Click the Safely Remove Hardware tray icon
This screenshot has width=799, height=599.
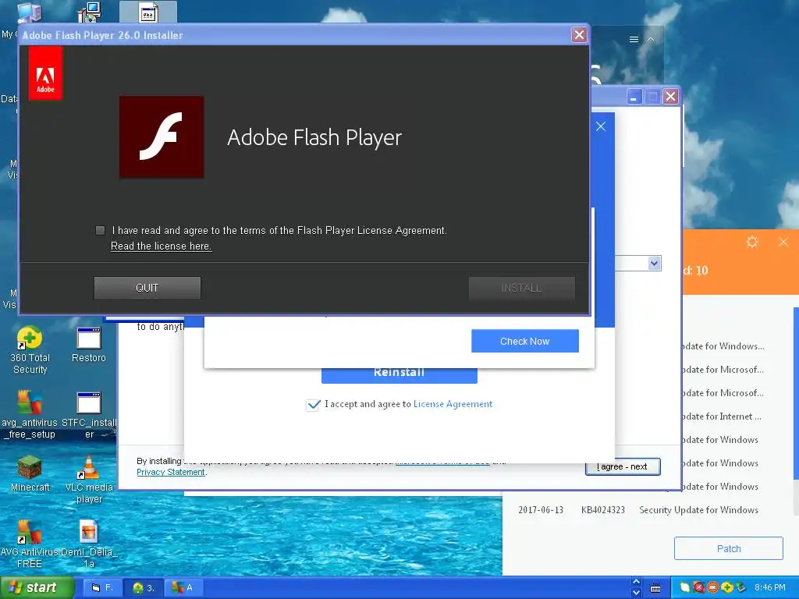pyautogui.click(x=741, y=587)
